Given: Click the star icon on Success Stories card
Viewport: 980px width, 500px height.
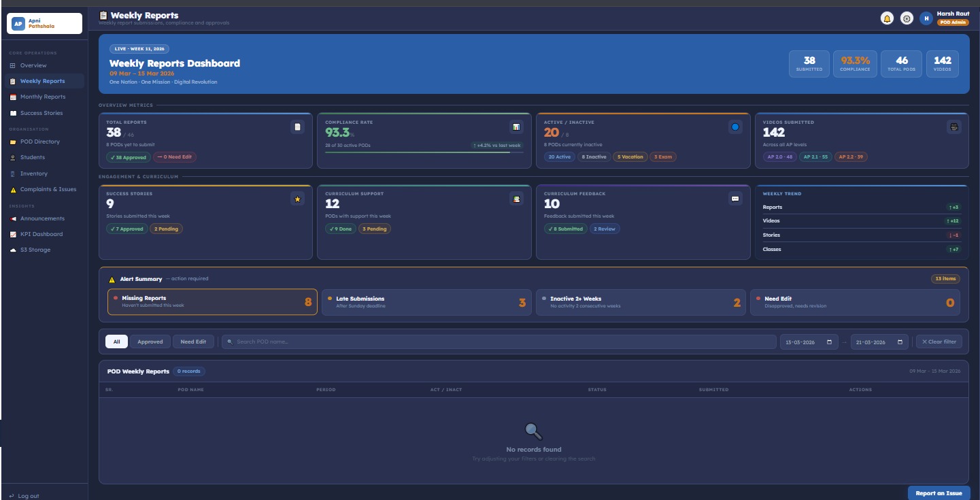Looking at the screenshot, I should tap(297, 199).
